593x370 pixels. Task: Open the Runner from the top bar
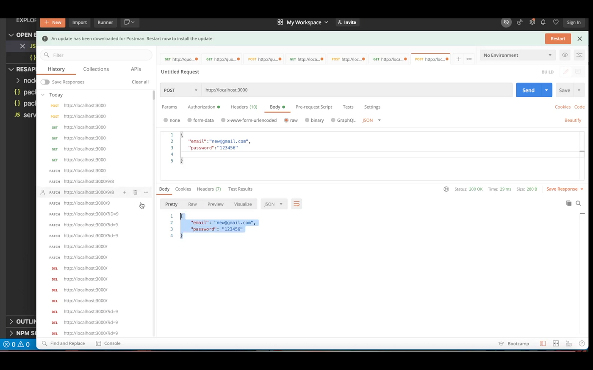pyautogui.click(x=105, y=22)
